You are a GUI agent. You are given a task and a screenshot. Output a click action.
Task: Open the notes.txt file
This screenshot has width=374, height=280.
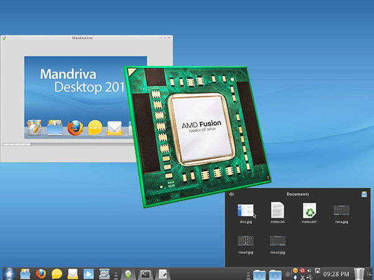[277, 211]
